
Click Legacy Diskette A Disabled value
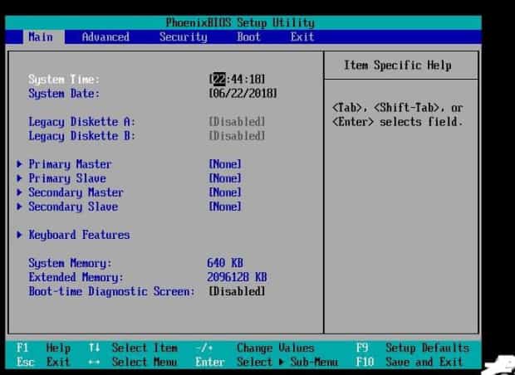(x=237, y=122)
